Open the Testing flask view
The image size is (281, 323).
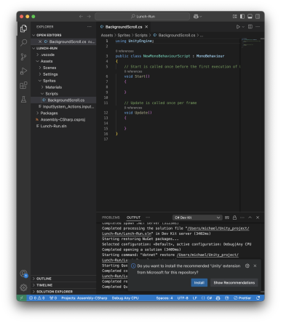coord(23,99)
